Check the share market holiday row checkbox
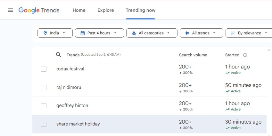The width and height of the screenshot is (272, 136). 44,124
